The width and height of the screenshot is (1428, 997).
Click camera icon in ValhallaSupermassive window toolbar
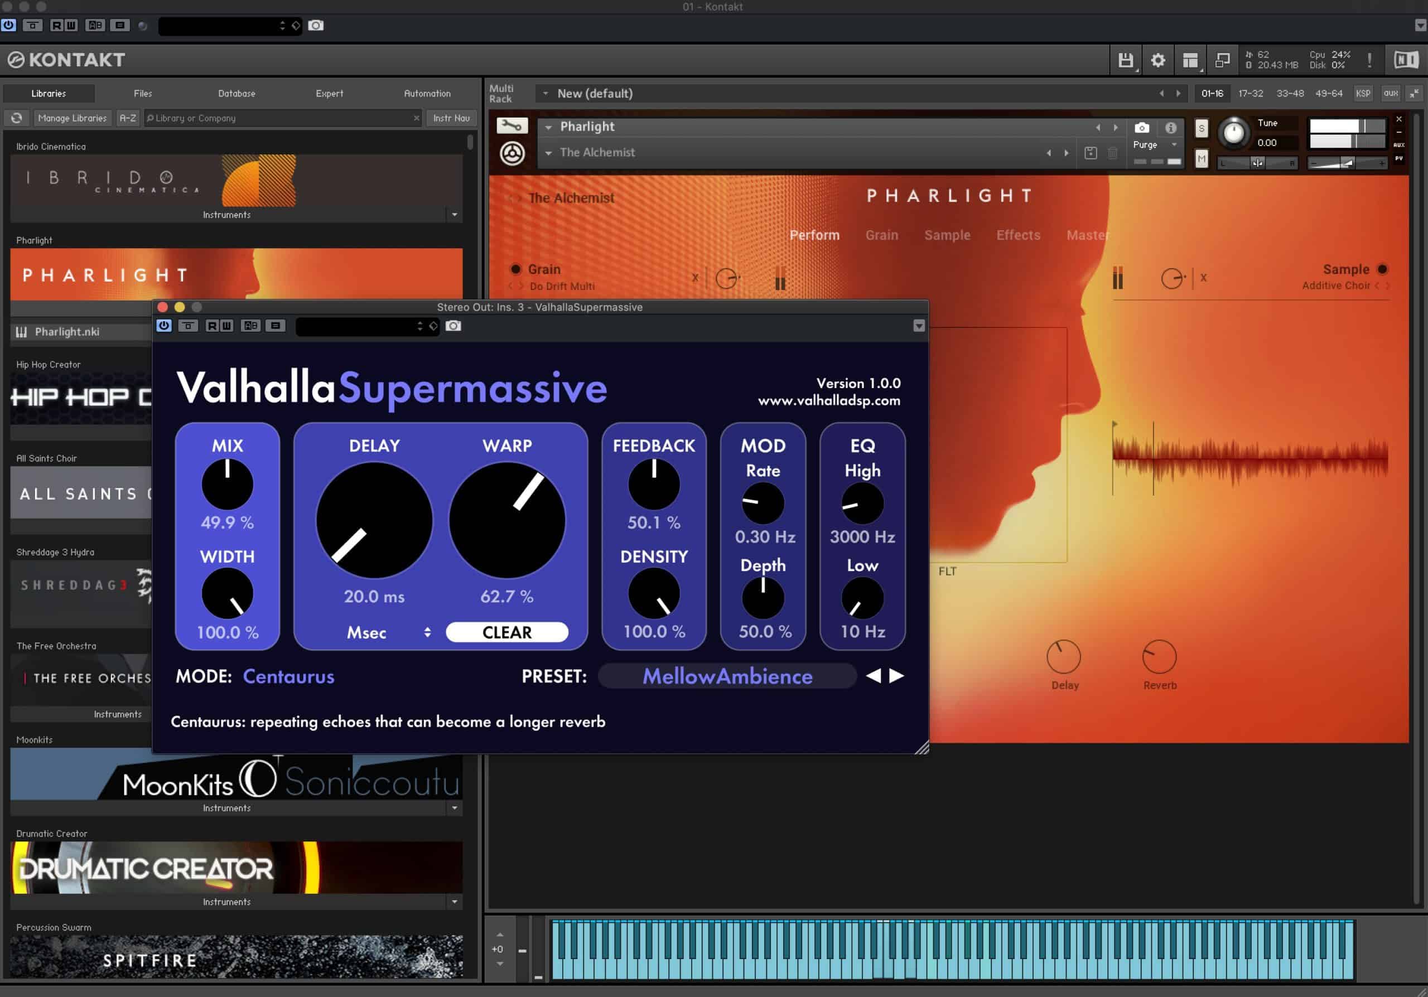pyautogui.click(x=454, y=326)
